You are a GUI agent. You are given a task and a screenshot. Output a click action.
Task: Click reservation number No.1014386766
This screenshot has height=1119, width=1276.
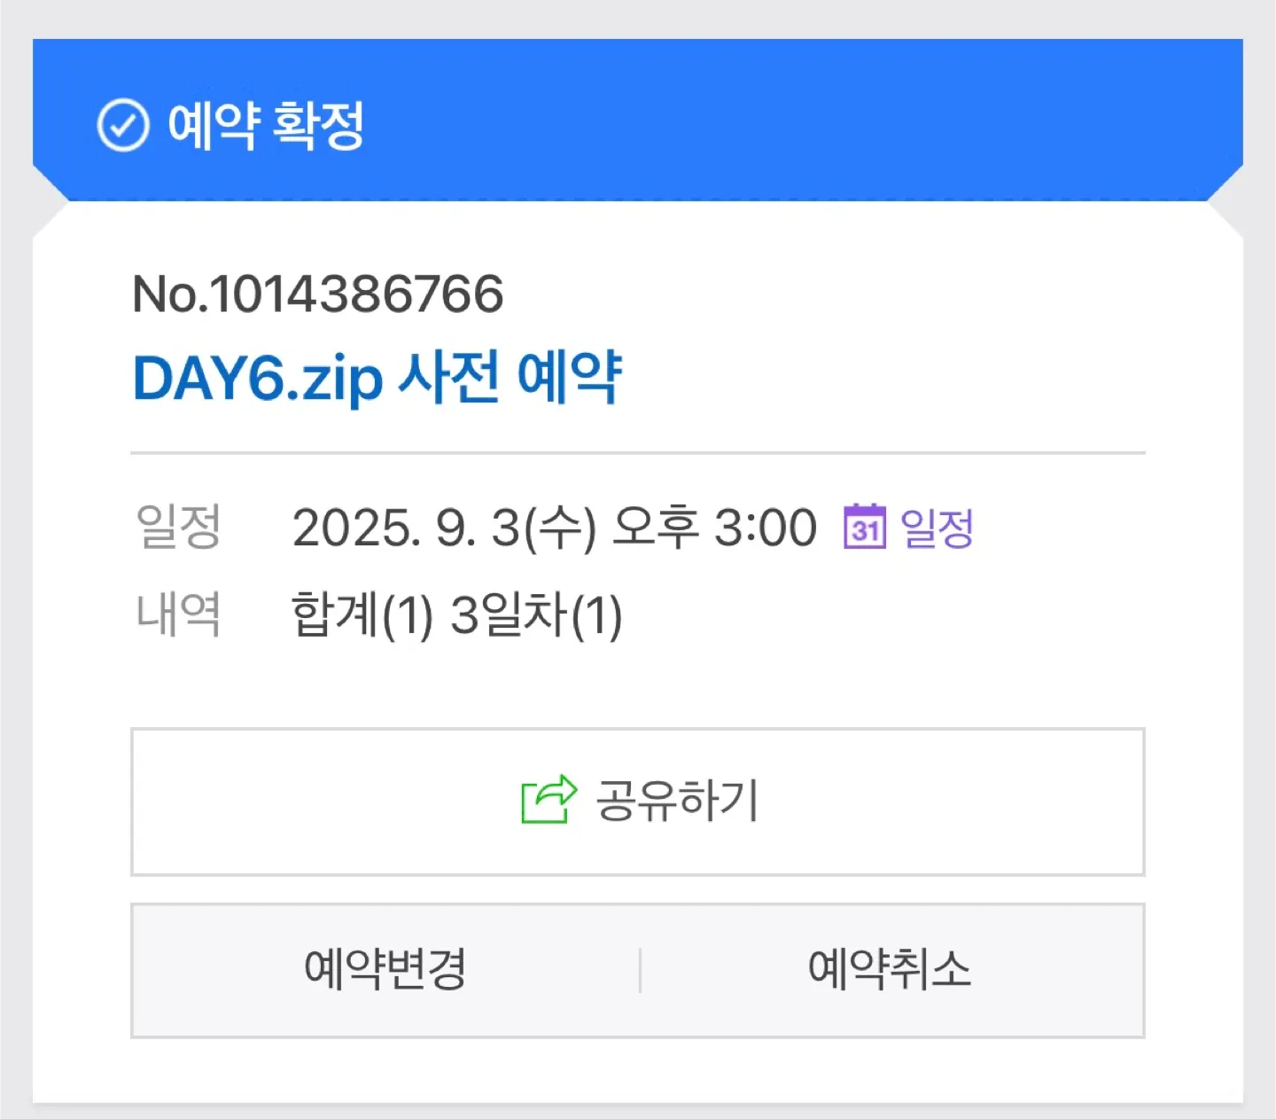click(318, 294)
